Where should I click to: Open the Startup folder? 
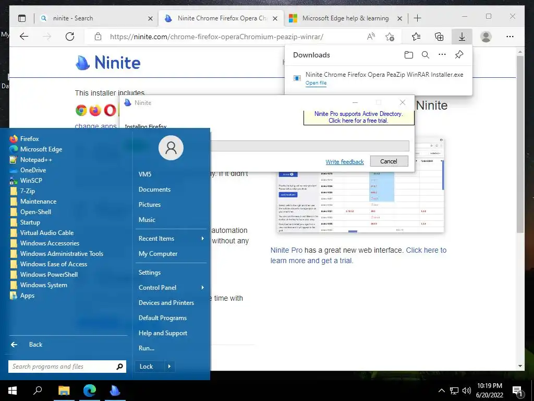25,222
